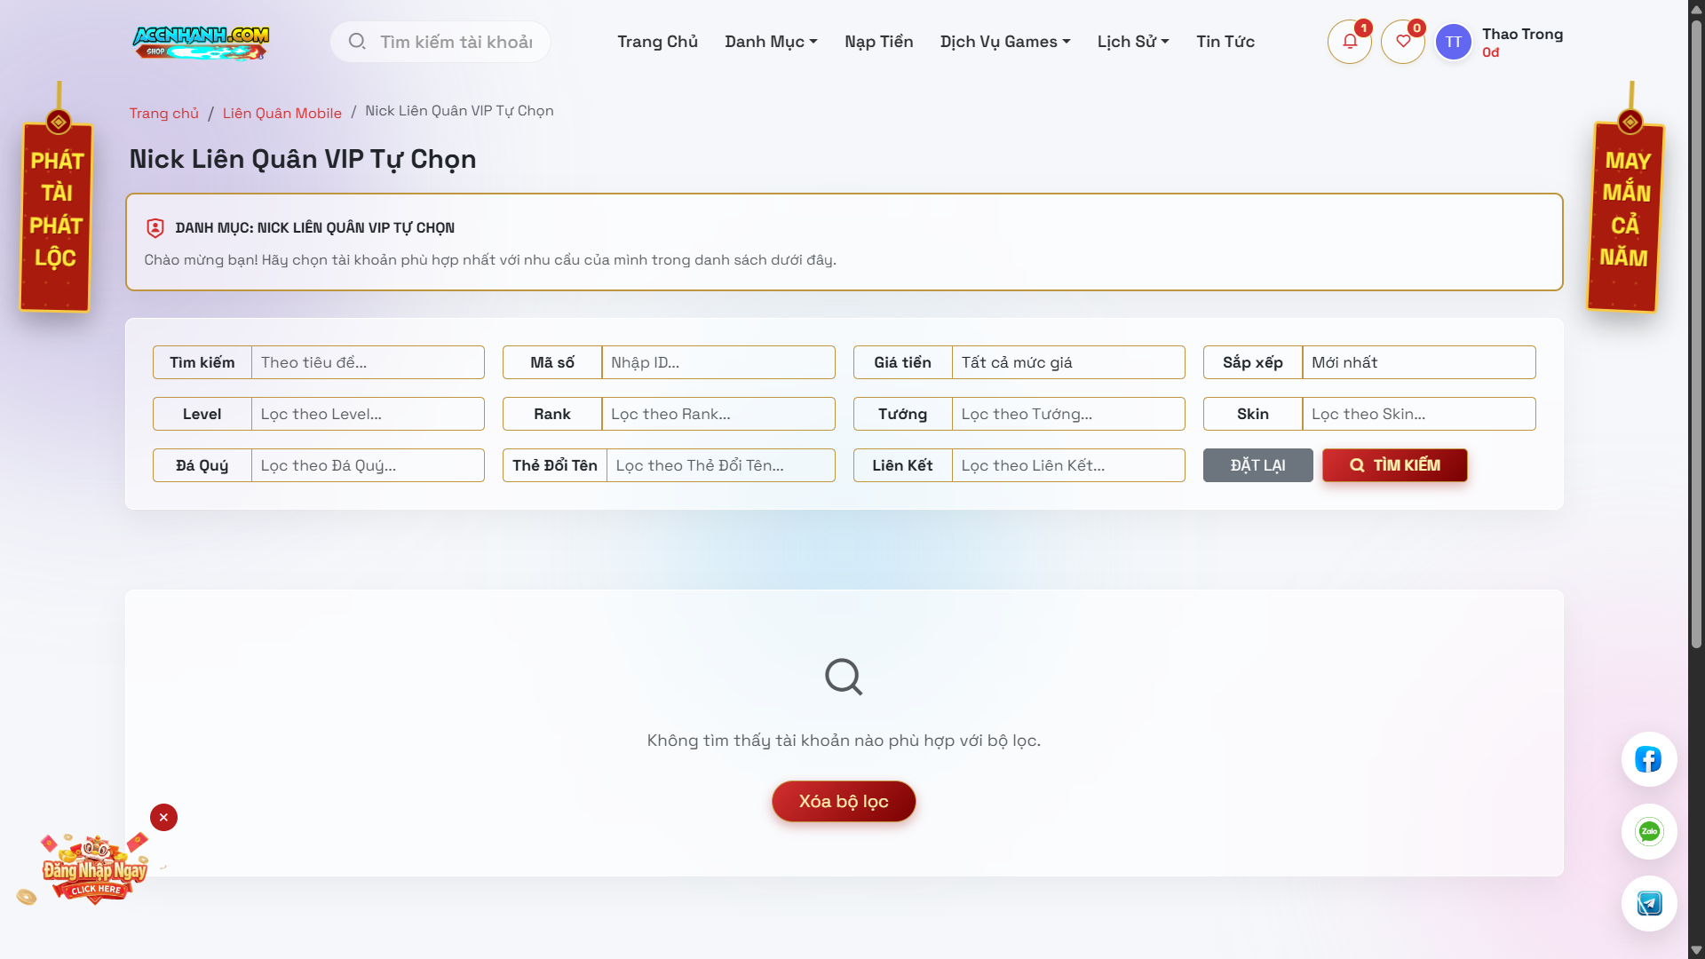This screenshot has height=959, width=1705.
Task: Click the AccNhanh shop logo
Action: (201, 42)
